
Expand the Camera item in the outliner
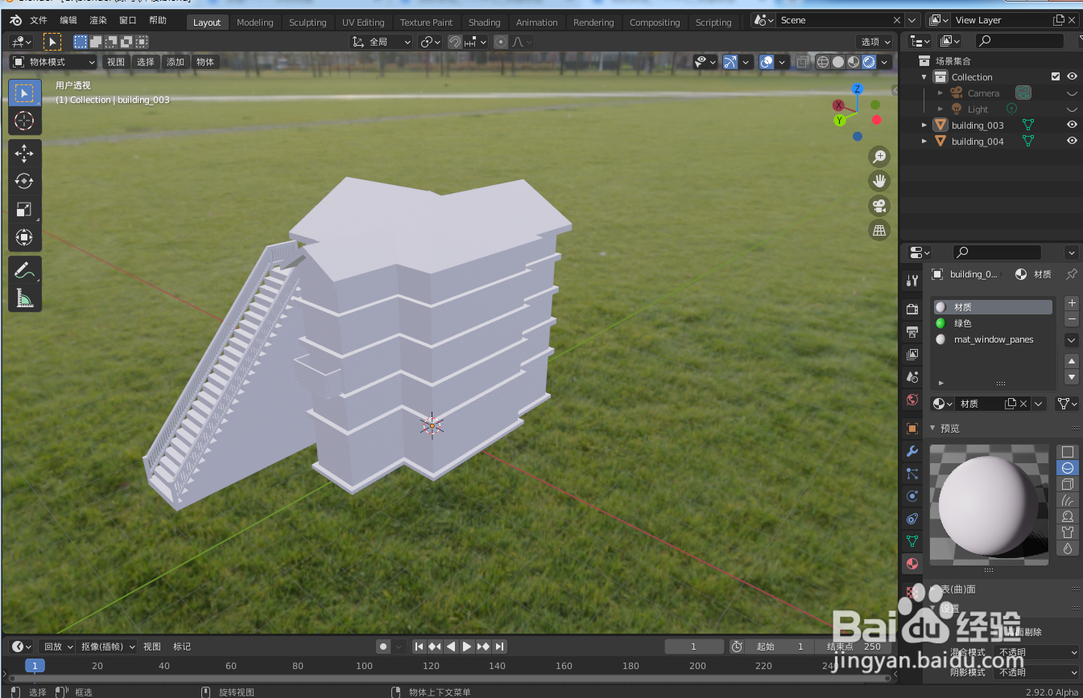point(940,92)
